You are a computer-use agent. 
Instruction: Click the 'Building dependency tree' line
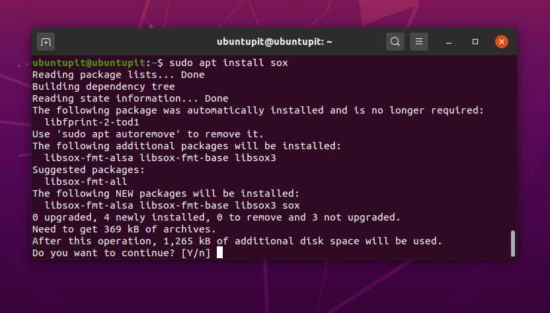click(104, 87)
